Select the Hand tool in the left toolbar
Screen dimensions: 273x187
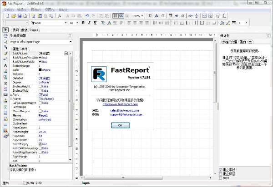(5, 36)
